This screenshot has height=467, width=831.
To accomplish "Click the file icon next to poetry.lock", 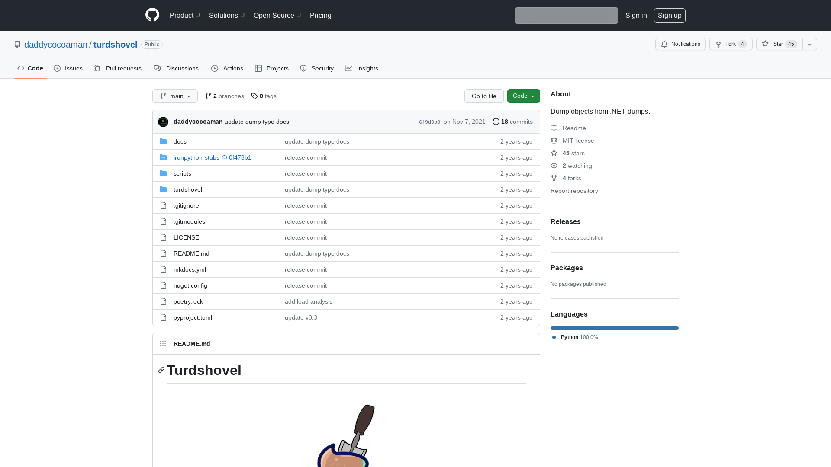I will point(163,301).
